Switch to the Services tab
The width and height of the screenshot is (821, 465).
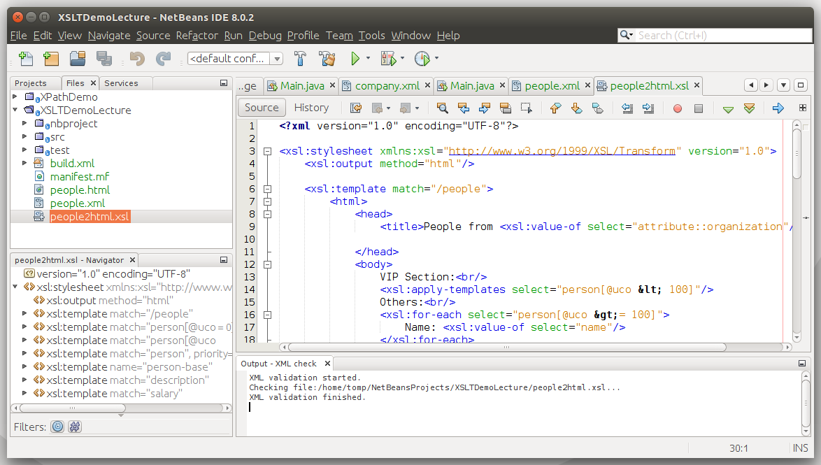[121, 83]
